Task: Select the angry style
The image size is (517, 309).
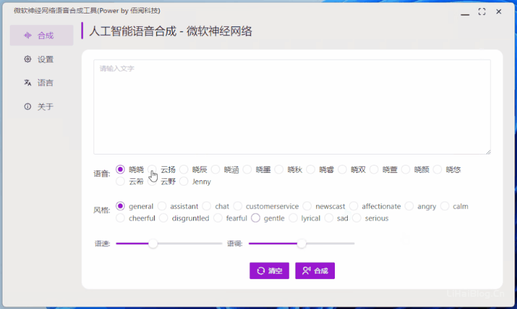Action: (x=409, y=206)
